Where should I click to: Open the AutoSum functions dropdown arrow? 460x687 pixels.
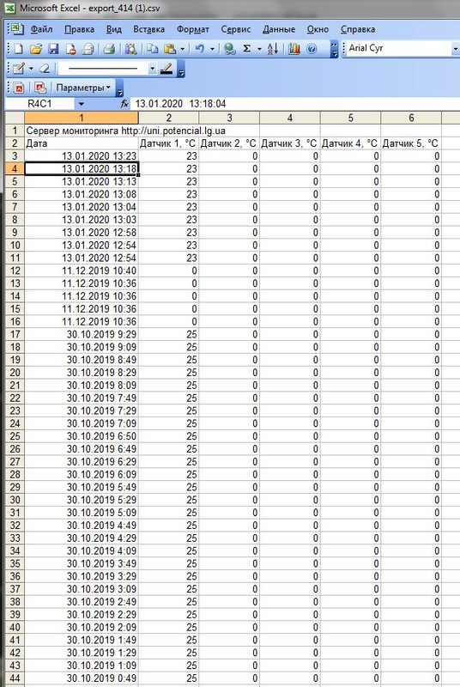point(259,49)
